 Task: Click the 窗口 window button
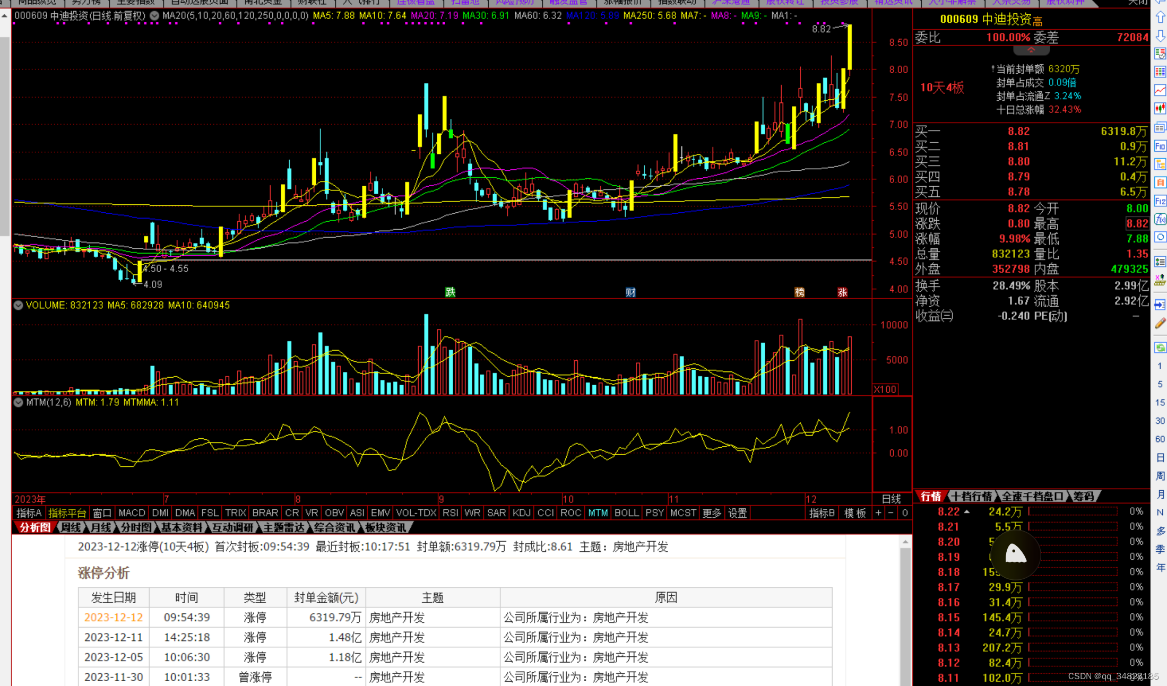[102, 513]
